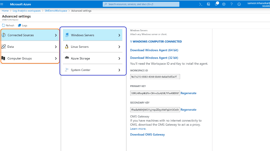Regenerate the primary key
The image size is (270, 151).
[x=189, y=93]
